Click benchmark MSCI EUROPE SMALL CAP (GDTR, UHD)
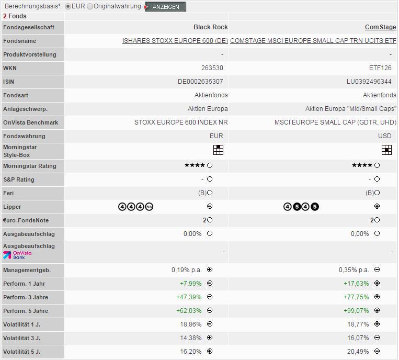Viewport: 399px width, 360px height. coord(335,122)
